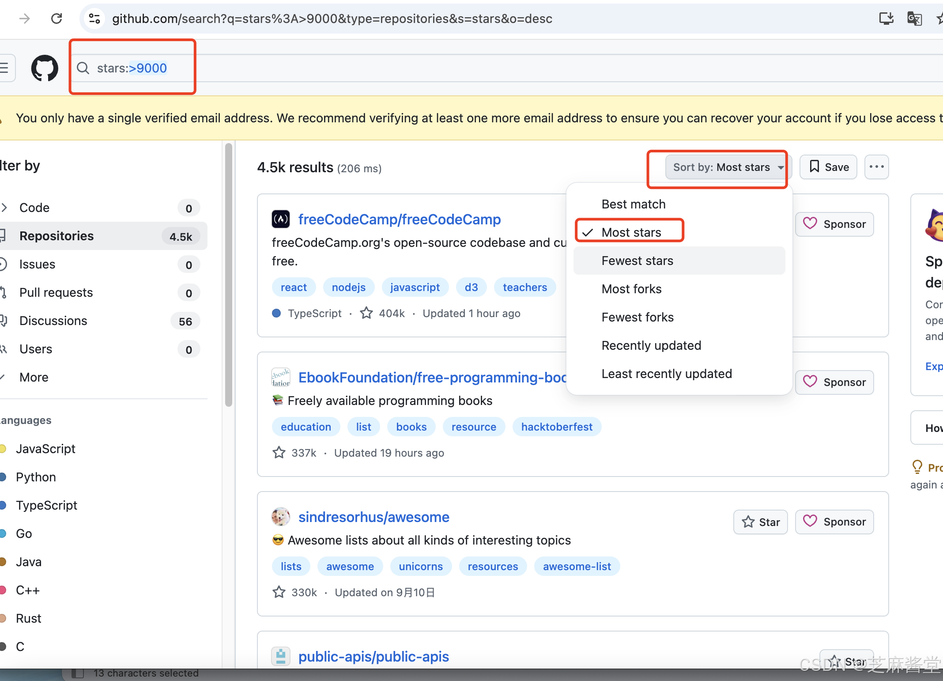The height and width of the screenshot is (681, 943).
Task: Select the checked Most stars option
Action: point(631,232)
